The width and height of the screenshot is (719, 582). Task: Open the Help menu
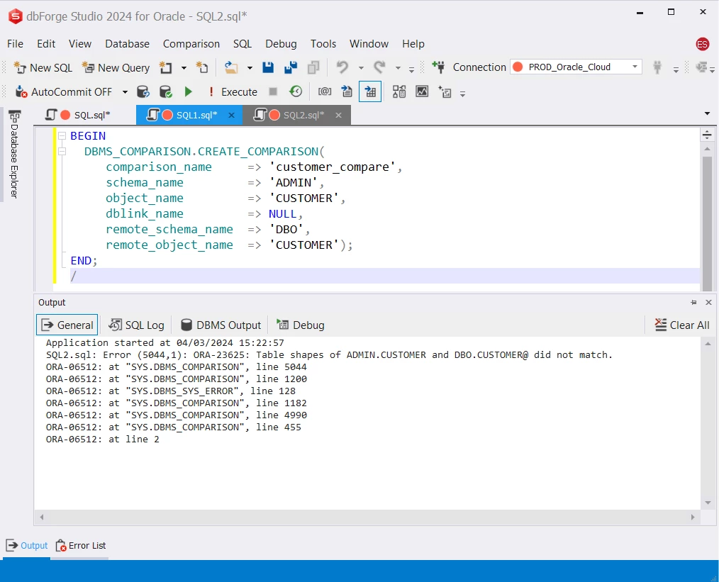[413, 44]
